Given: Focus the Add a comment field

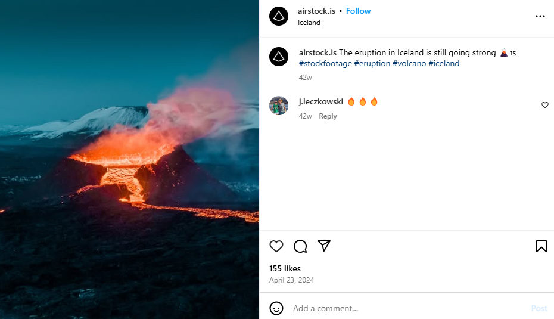Looking at the screenshot, I should point(405,308).
